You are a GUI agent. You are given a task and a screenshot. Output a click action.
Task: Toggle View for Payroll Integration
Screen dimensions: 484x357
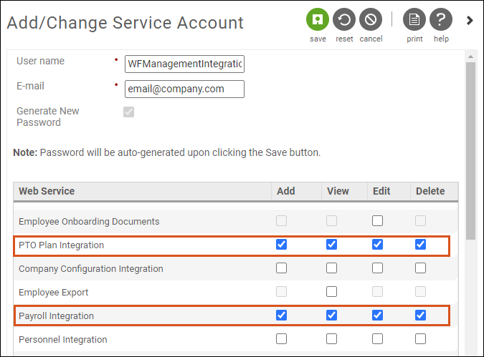click(x=331, y=316)
